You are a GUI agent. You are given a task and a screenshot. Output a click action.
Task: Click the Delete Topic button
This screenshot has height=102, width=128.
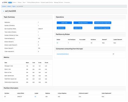click(64, 23)
